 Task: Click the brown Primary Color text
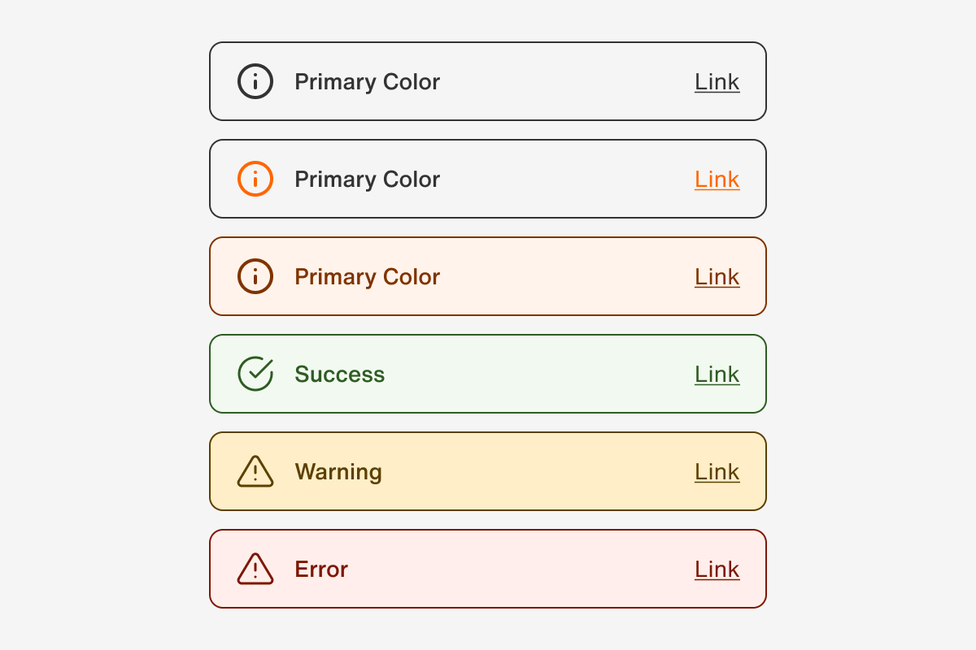[x=367, y=277]
